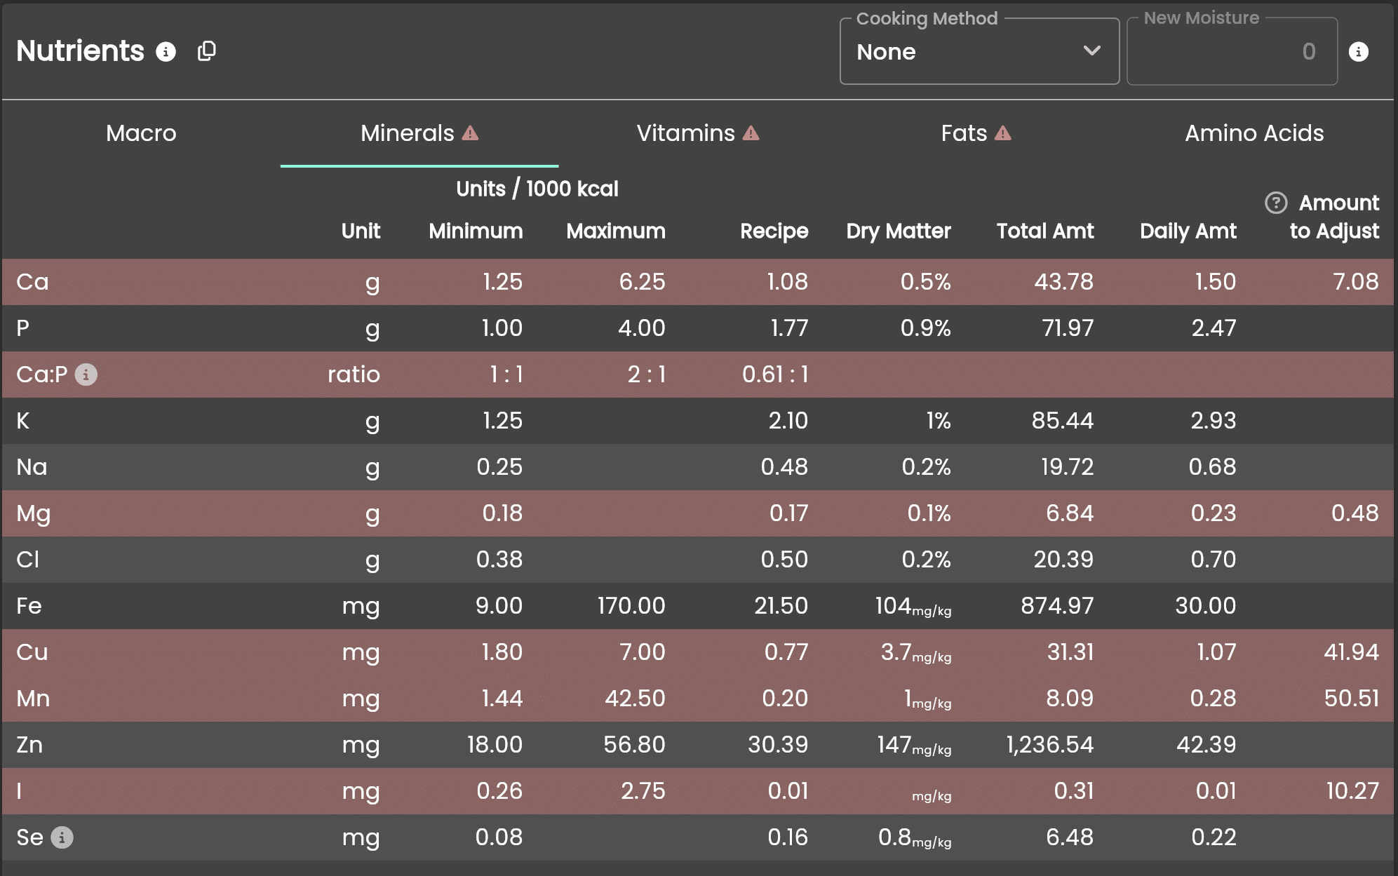This screenshot has height=876, width=1398.
Task: Open the Fats tab
Action: click(x=964, y=133)
